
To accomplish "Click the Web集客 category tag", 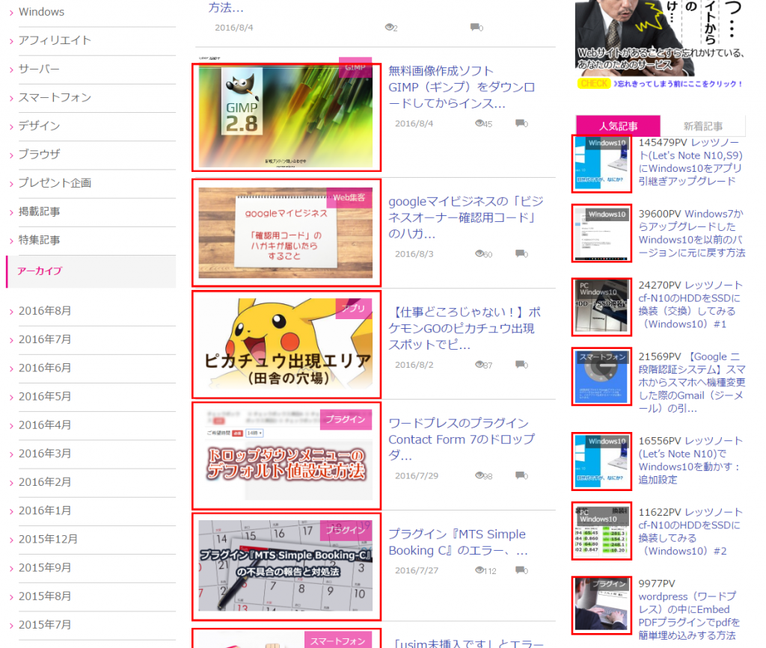I will tap(349, 197).
